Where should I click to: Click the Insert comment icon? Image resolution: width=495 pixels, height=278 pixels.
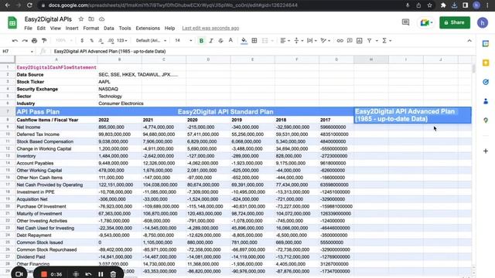tap(350, 41)
